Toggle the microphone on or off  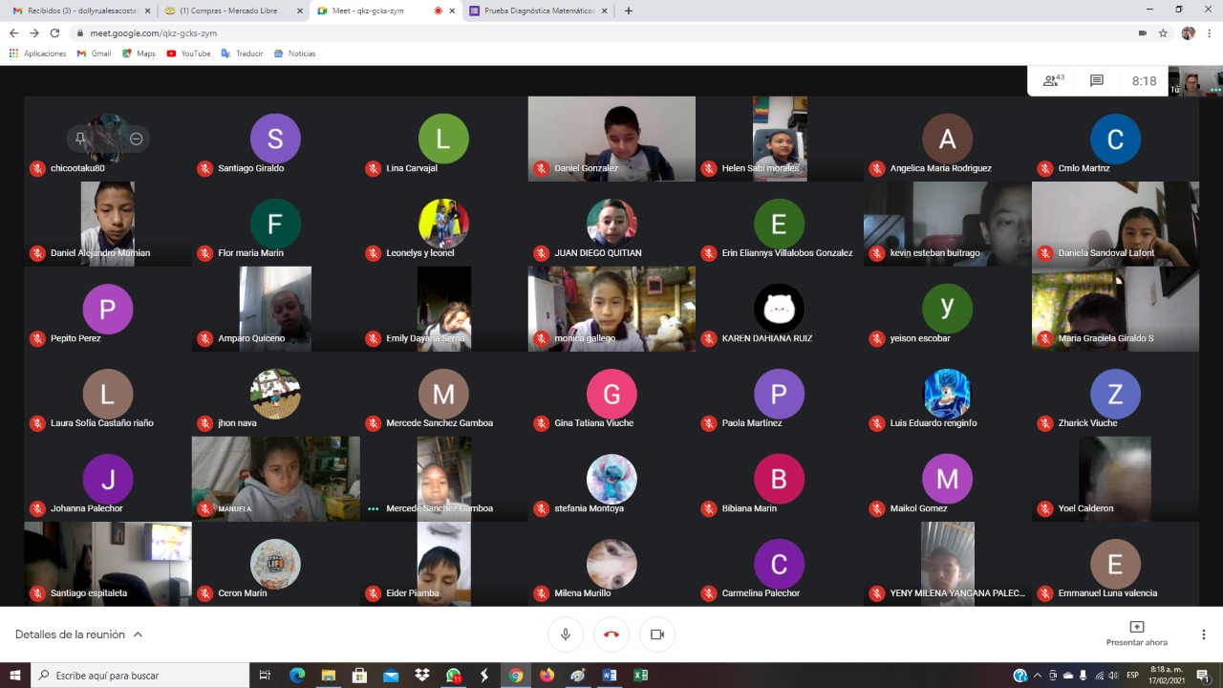tap(566, 634)
